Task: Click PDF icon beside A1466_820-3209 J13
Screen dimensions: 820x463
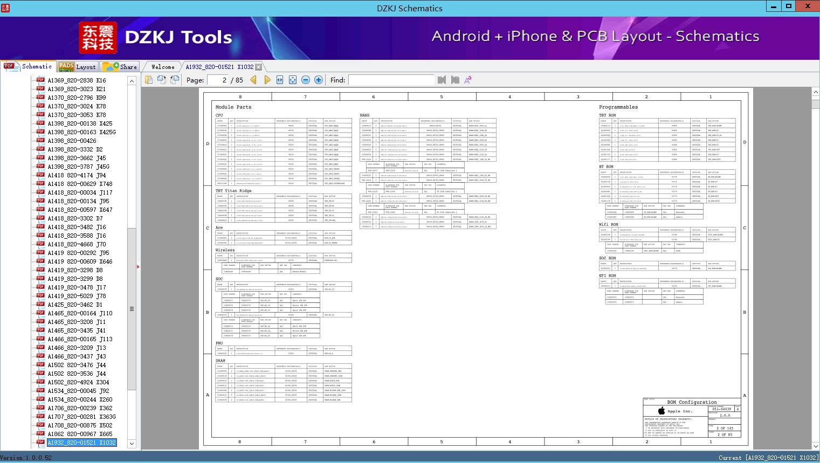Action: click(x=40, y=348)
